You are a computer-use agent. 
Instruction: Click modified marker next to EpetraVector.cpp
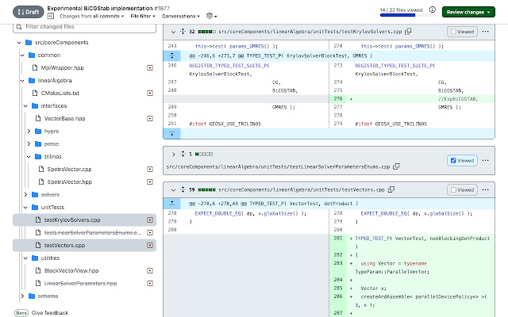point(150,169)
